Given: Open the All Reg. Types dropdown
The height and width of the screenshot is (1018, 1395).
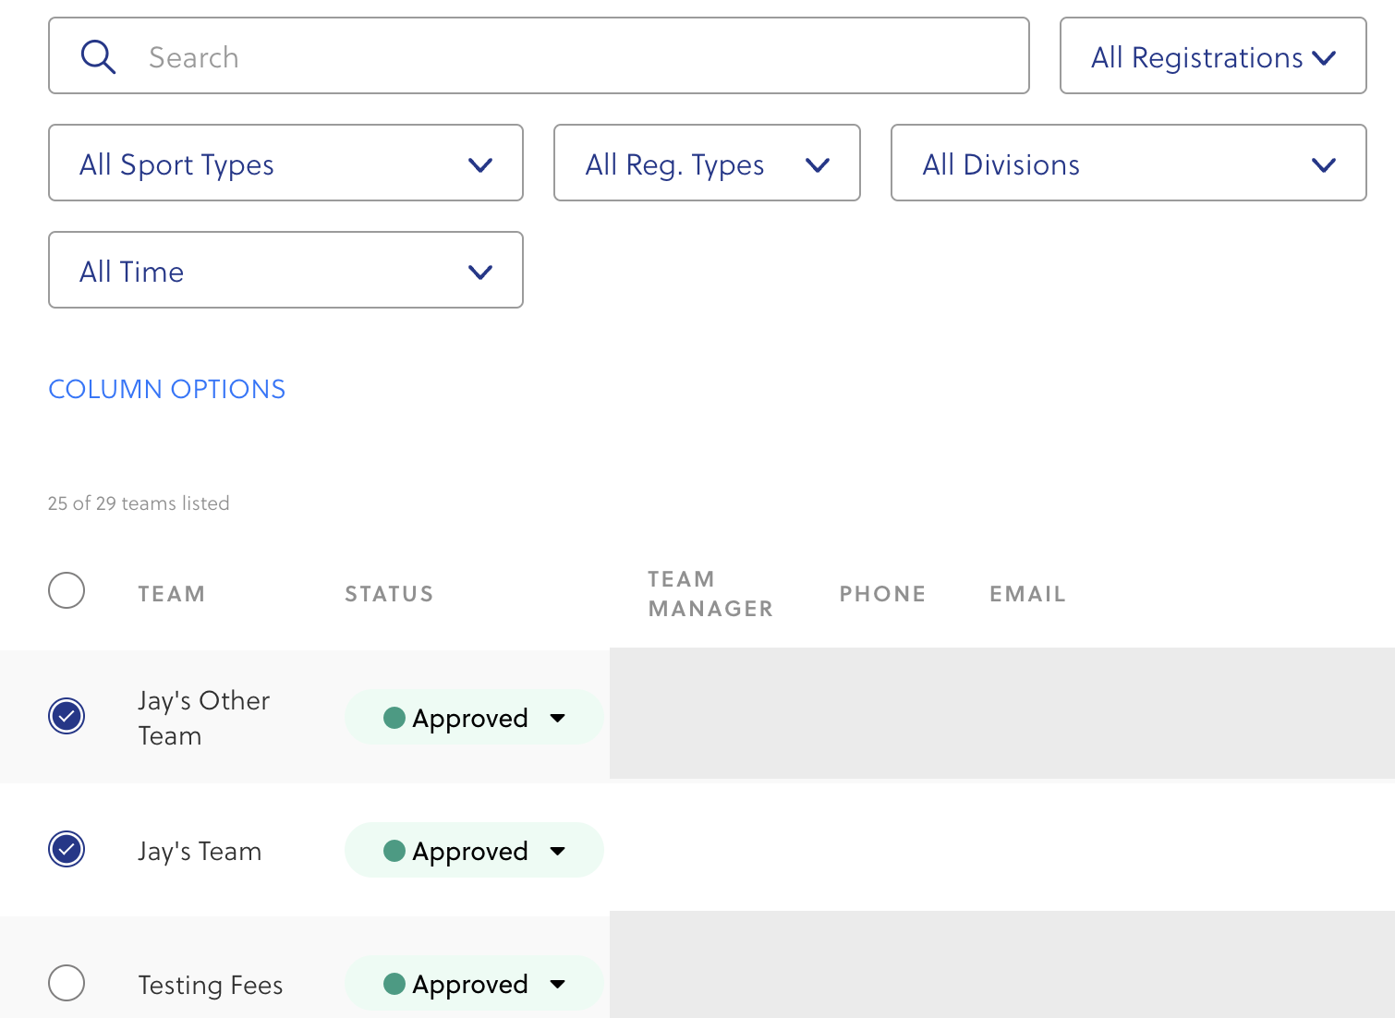Looking at the screenshot, I should coord(707,164).
